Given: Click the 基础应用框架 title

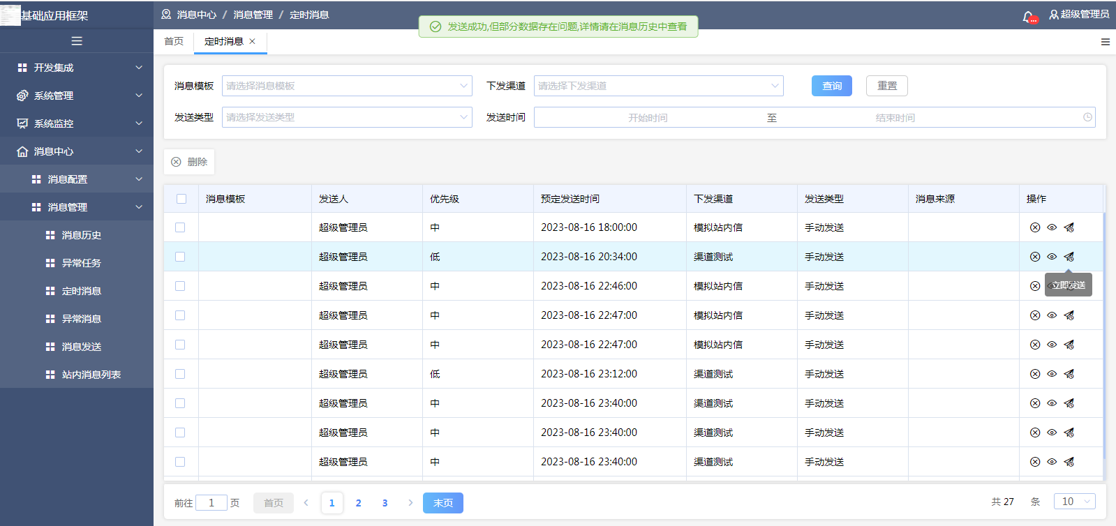Looking at the screenshot, I should (54, 15).
